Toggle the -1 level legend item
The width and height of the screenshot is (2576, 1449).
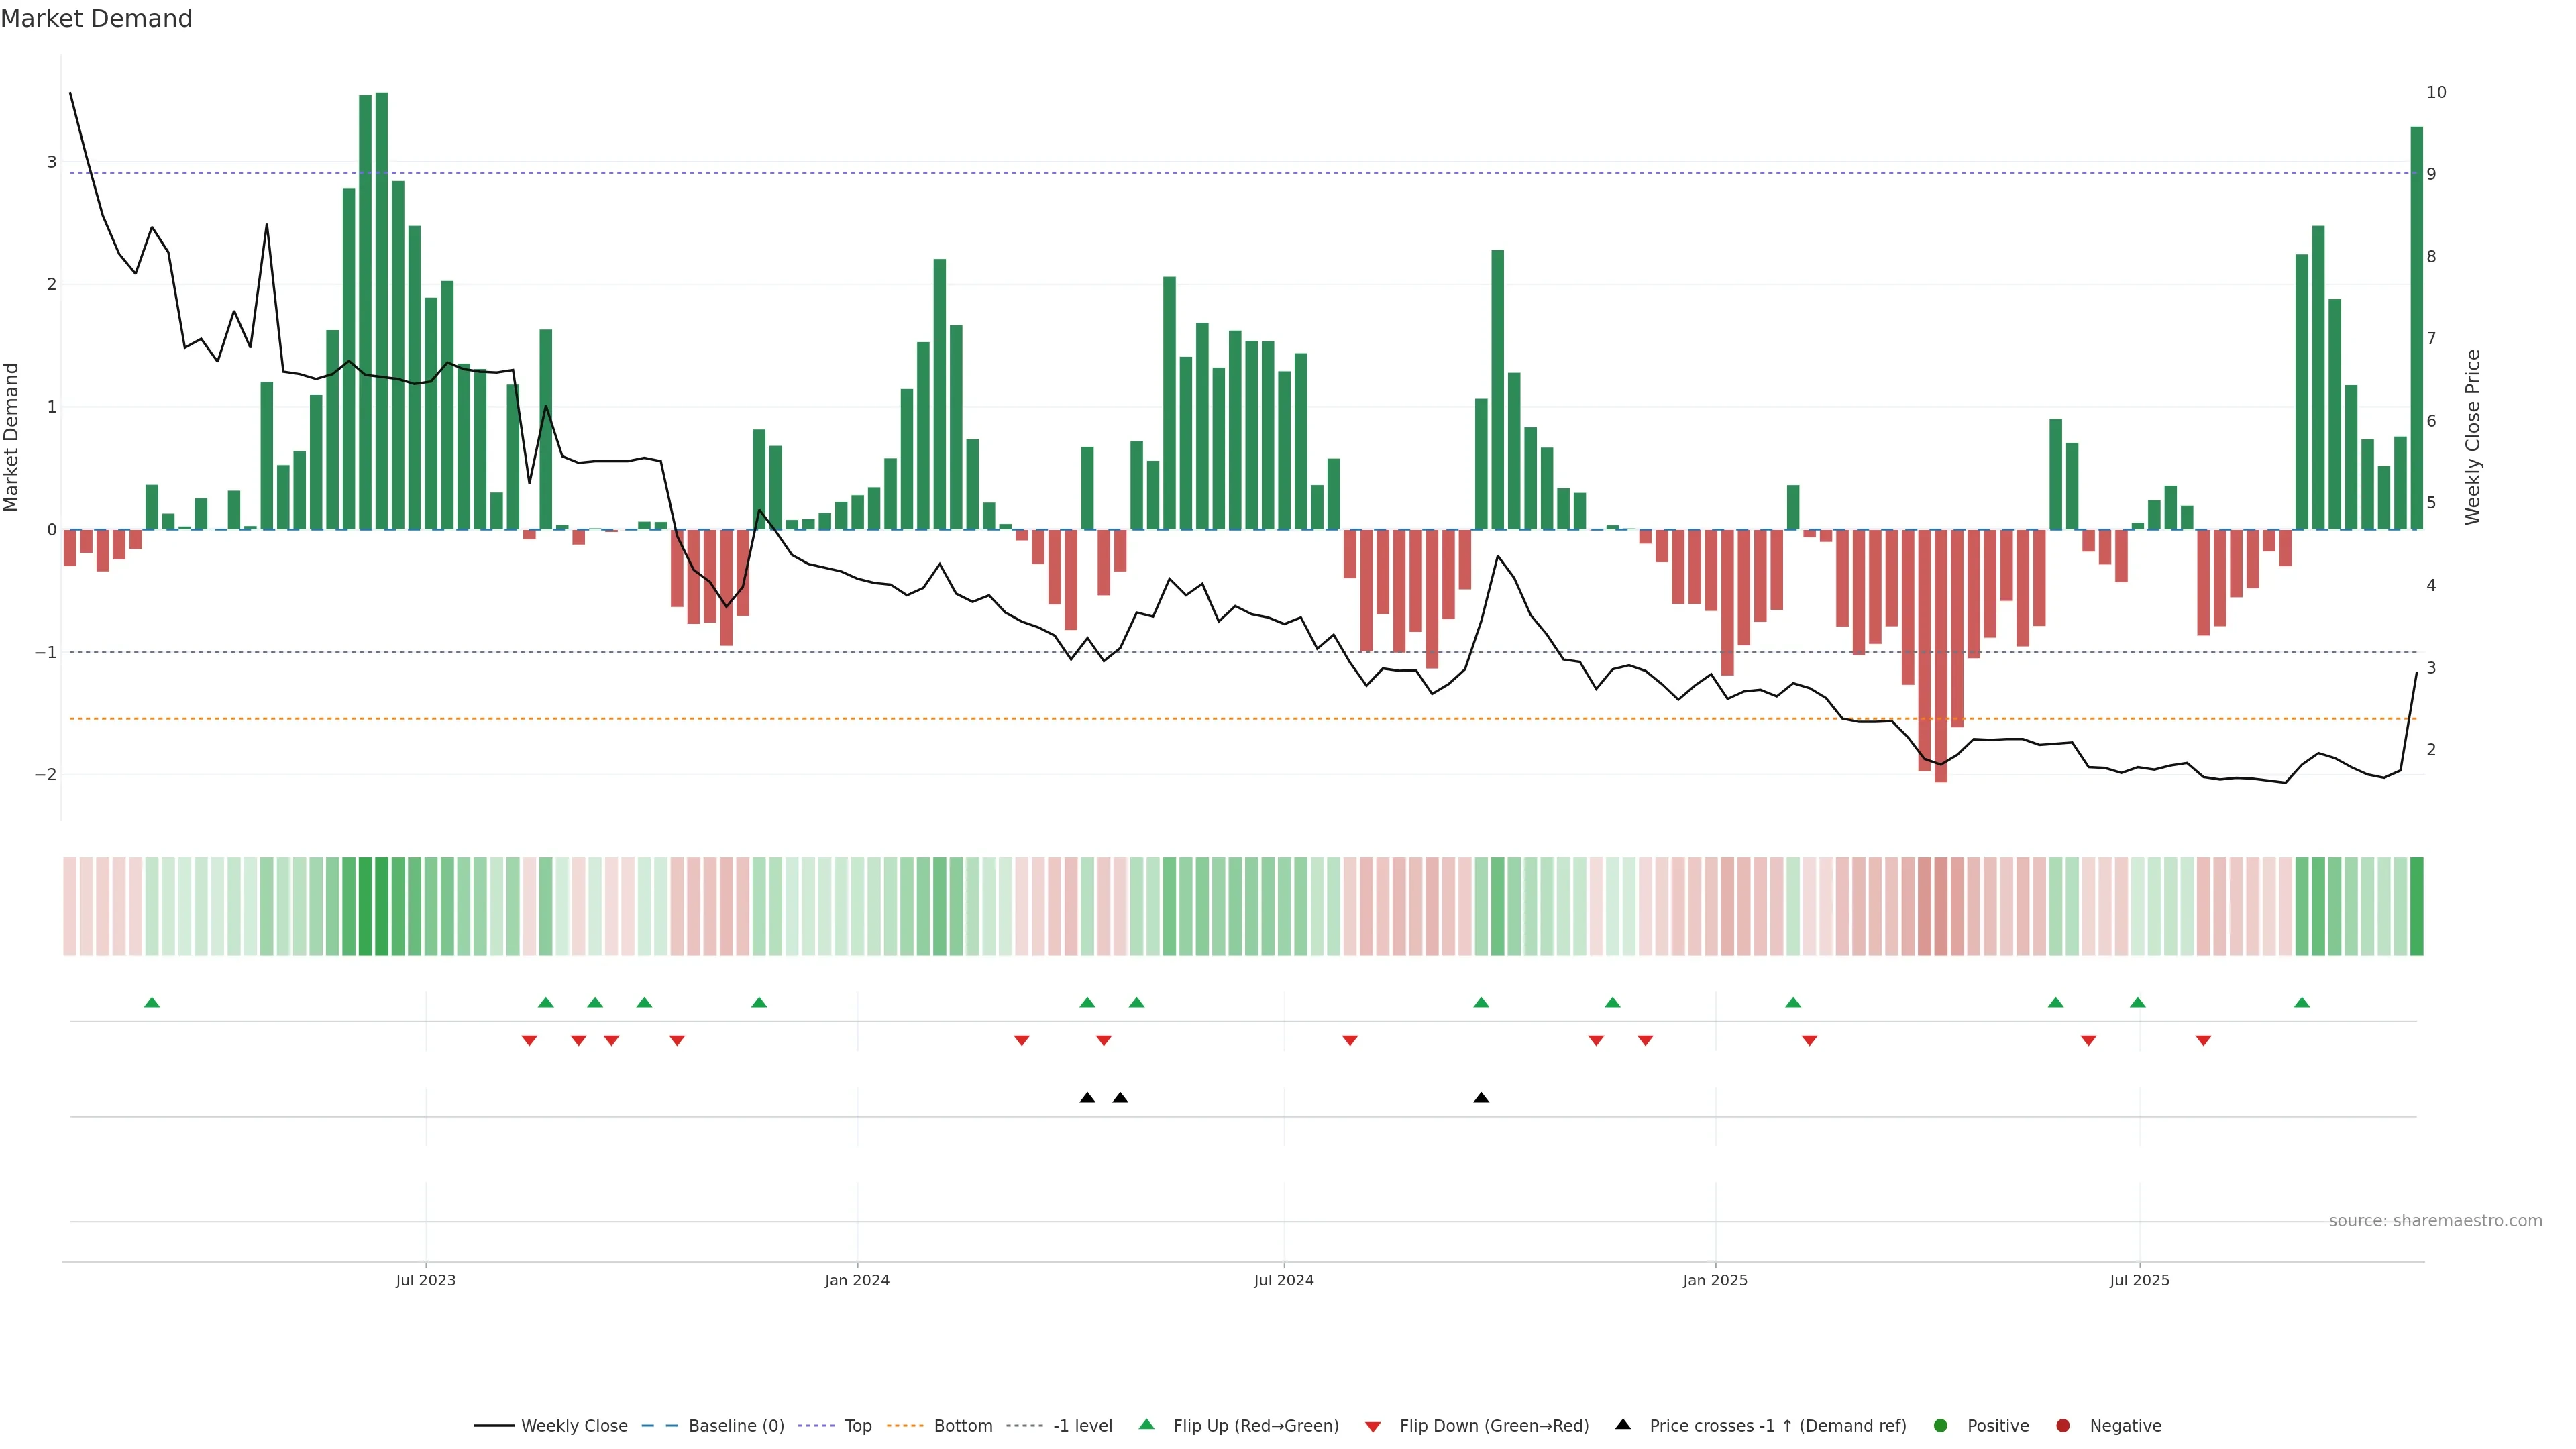1082,1426
